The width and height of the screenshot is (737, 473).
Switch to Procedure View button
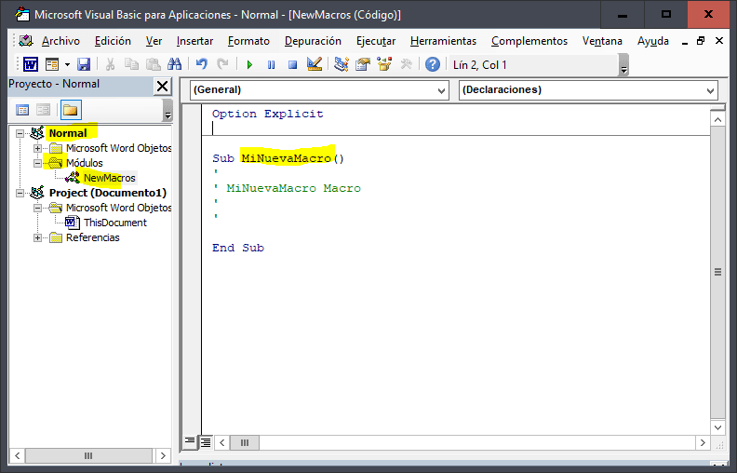(190, 442)
